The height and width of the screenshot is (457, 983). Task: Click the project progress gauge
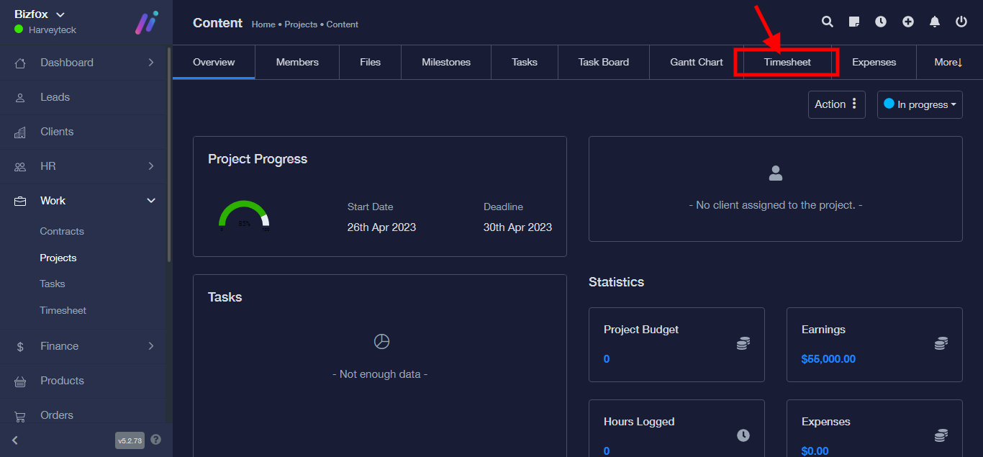pyautogui.click(x=244, y=216)
